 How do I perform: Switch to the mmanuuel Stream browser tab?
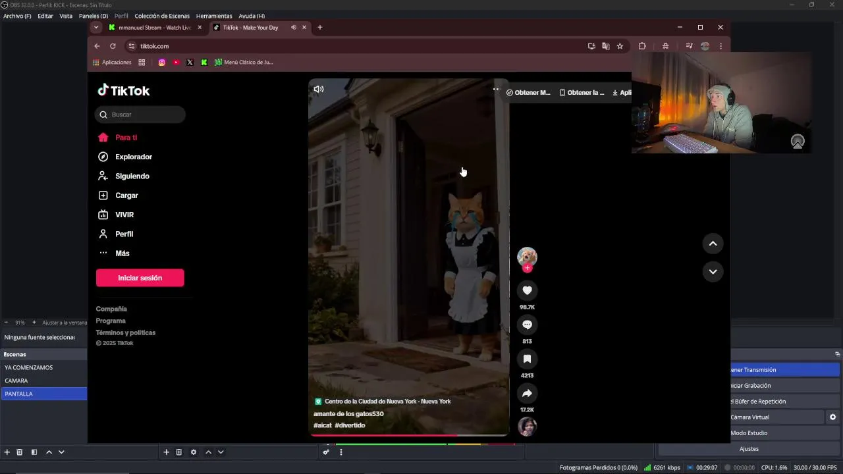click(155, 28)
